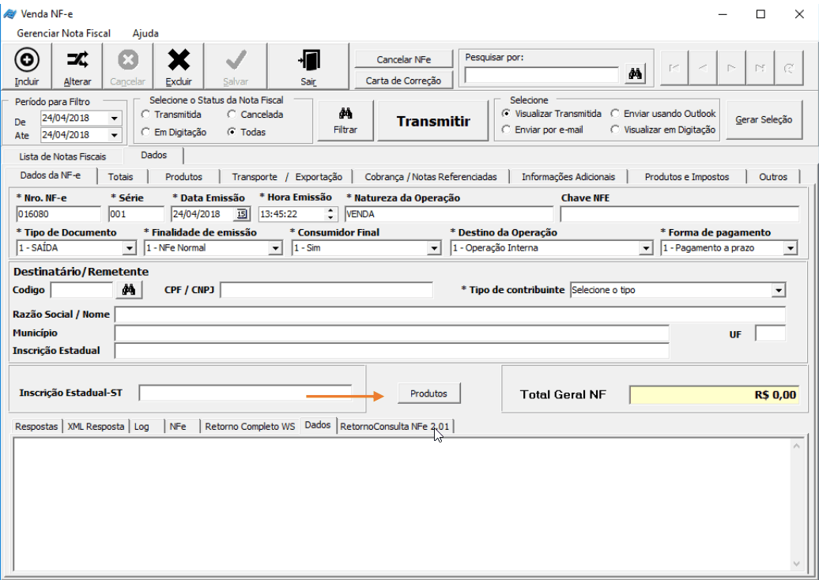Image resolution: width=819 pixels, height=580 pixels.
Task: Click the yellow Total Geral NF field
Action: (x=714, y=395)
